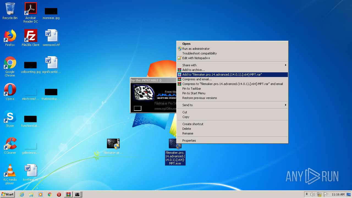Expand Share with submenu
Screen dimensions: 352x198
click(232, 65)
